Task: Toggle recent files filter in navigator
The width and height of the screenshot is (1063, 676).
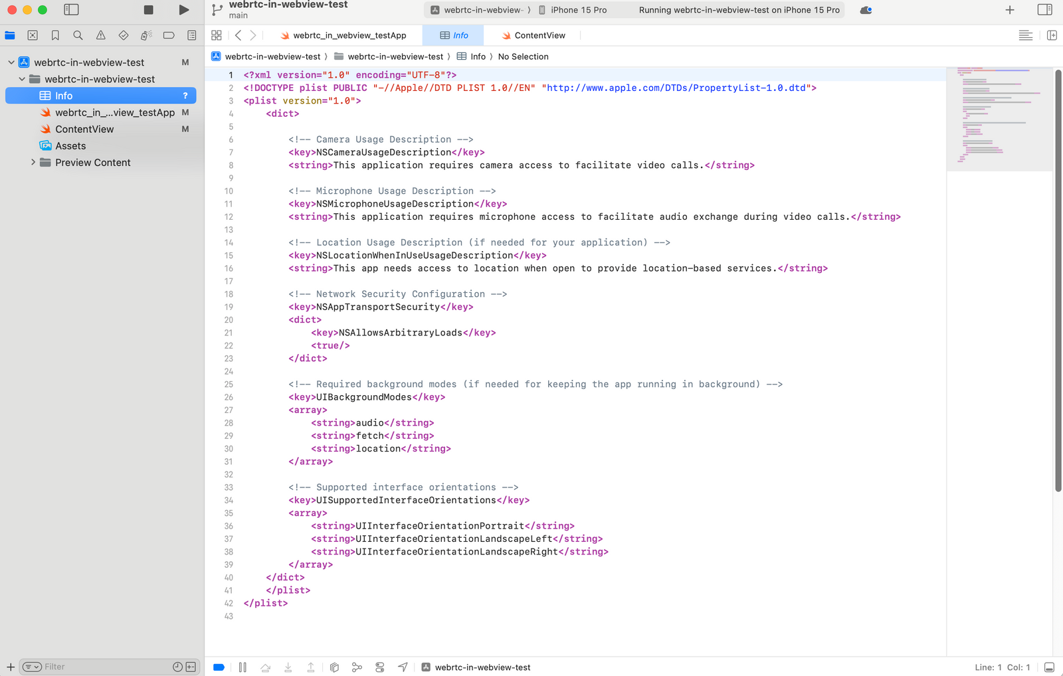Action: click(x=177, y=667)
